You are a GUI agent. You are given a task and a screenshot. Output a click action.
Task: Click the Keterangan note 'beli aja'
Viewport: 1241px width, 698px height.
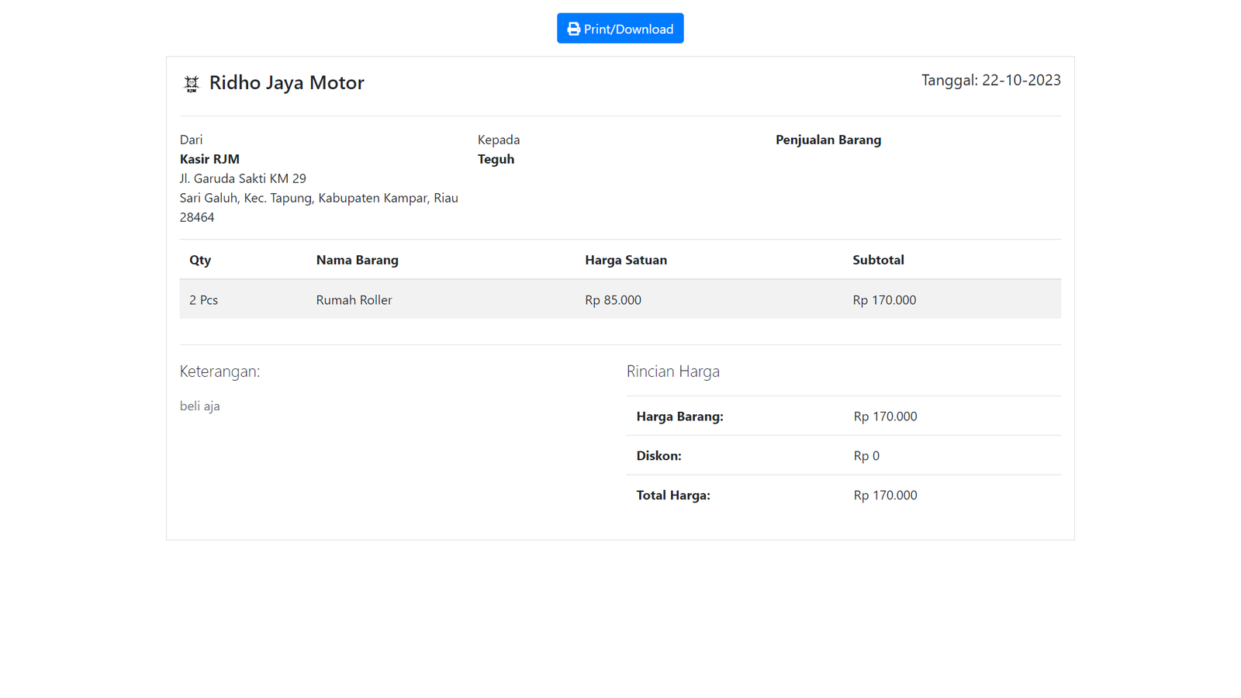tap(200, 406)
